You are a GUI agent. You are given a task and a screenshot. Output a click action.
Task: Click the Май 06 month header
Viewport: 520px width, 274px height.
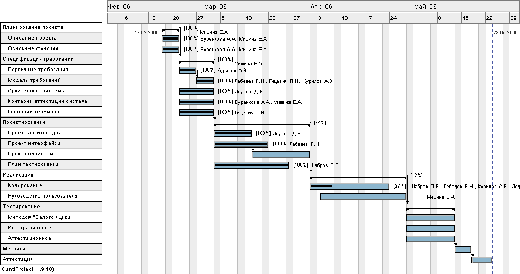[x=425, y=7]
